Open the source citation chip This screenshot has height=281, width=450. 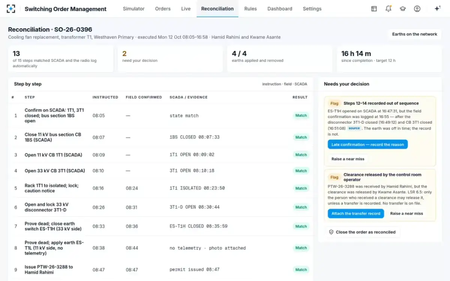click(354, 128)
